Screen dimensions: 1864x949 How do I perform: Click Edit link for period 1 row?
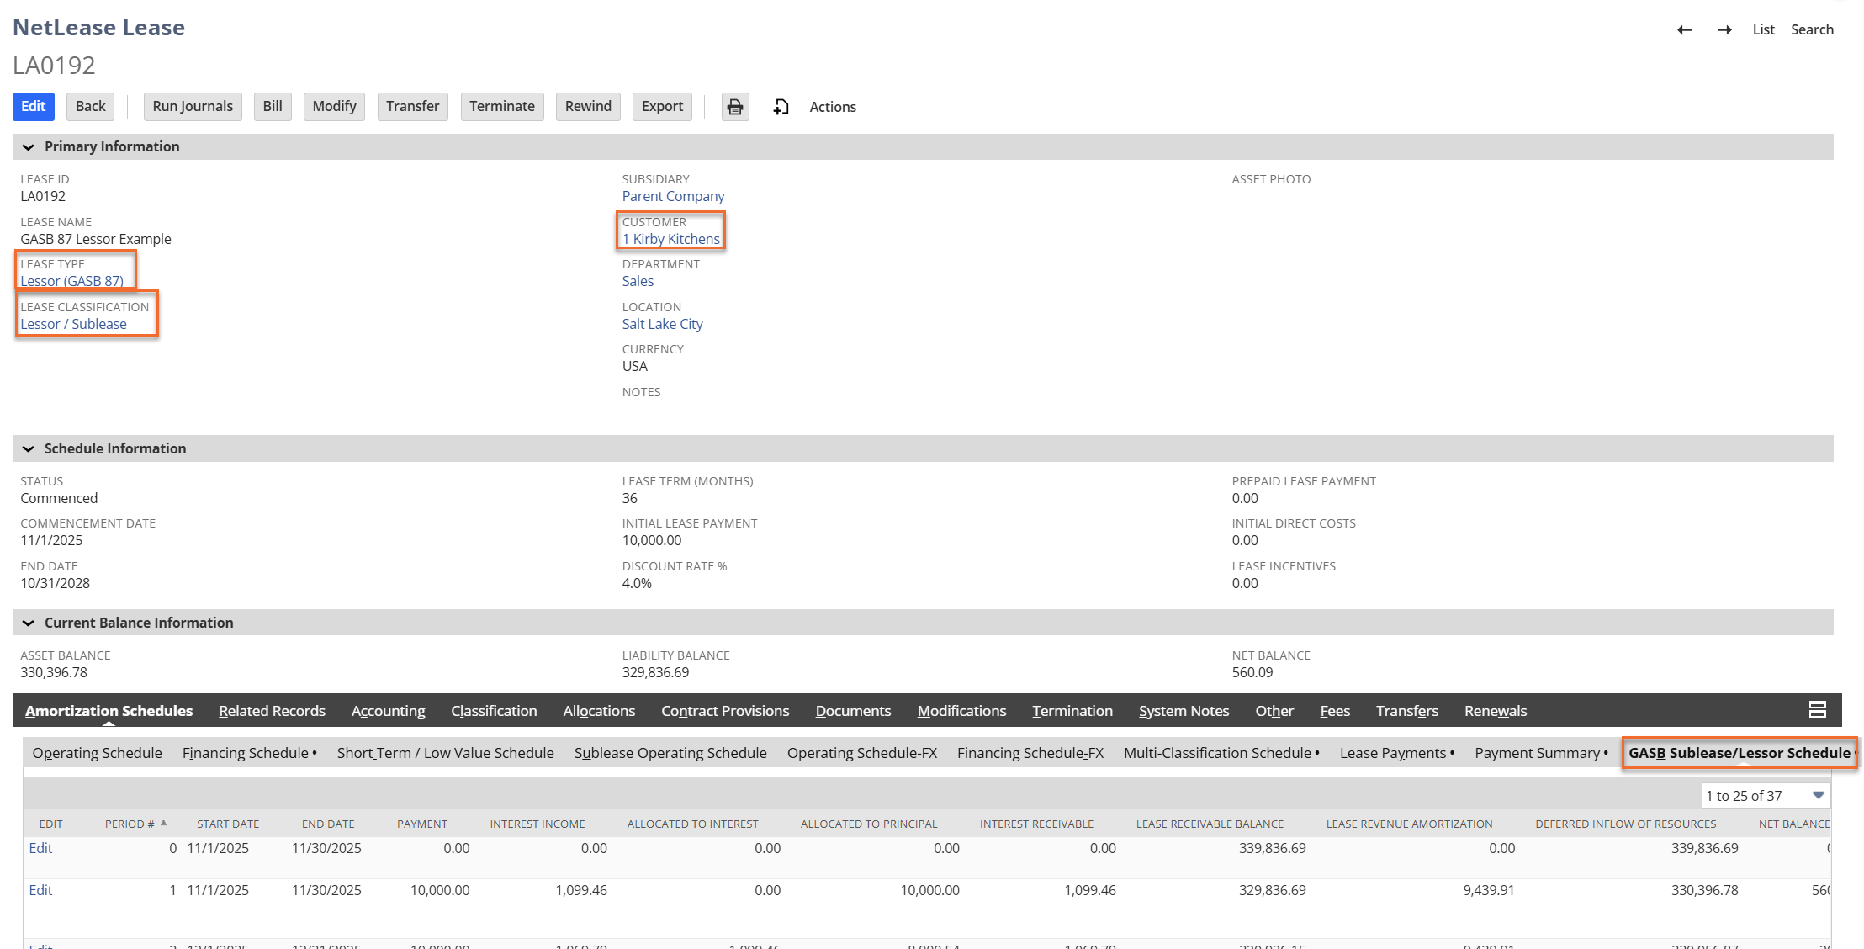pyautogui.click(x=40, y=890)
